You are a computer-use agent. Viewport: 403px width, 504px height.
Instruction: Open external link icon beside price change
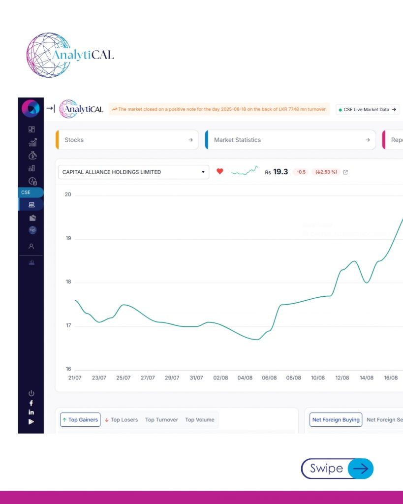pos(345,172)
